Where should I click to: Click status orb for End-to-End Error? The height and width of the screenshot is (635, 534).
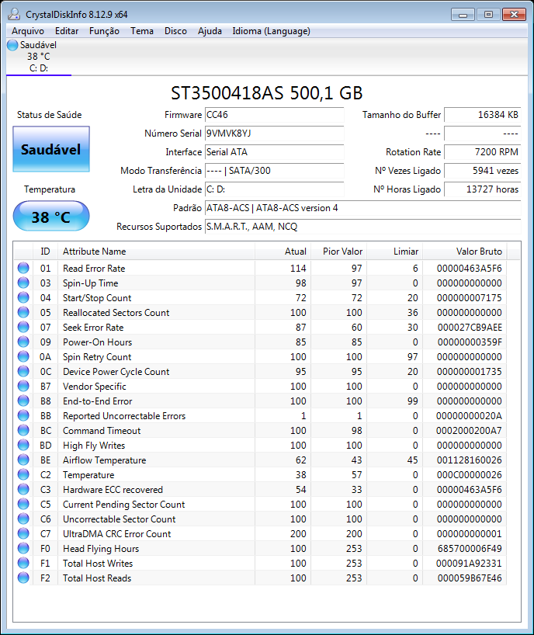(23, 401)
